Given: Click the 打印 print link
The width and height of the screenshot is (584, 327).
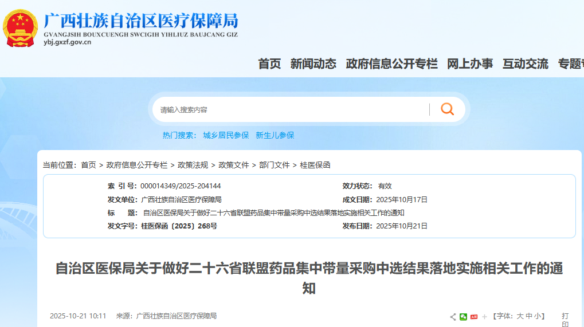Looking at the screenshot, I should 565,320.
